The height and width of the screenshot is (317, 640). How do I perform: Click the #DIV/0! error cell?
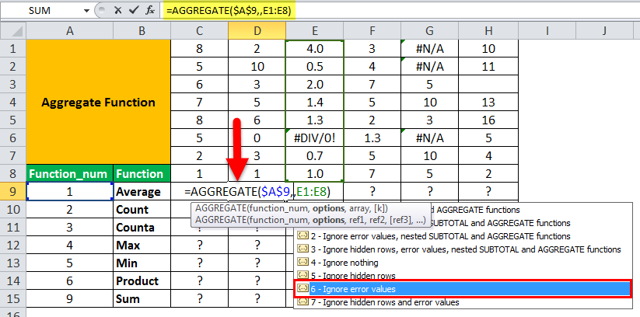pyautogui.click(x=315, y=138)
